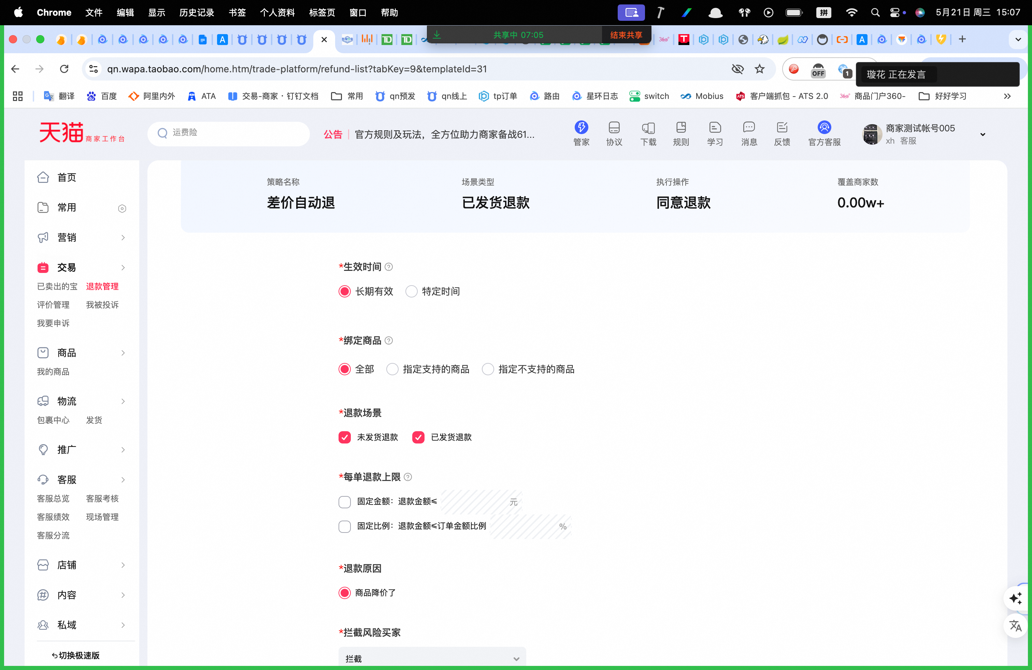This screenshot has width=1032, height=670.
Task: Switch to the 退款管理 menu entry
Action: (x=102, y=286)
